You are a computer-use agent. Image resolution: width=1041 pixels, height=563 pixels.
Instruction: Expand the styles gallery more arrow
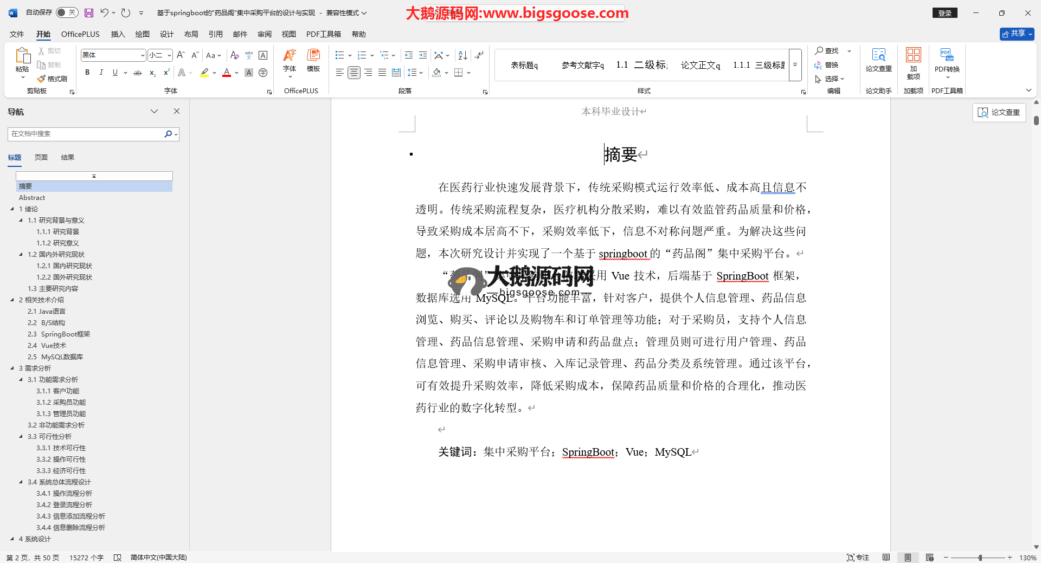[x=795, y=65]
